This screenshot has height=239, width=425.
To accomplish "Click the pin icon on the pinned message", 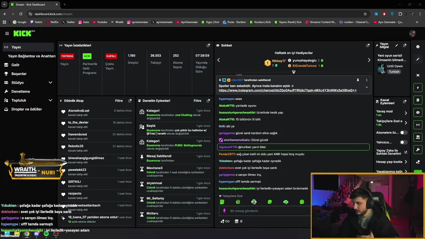I will click(358, 80).
